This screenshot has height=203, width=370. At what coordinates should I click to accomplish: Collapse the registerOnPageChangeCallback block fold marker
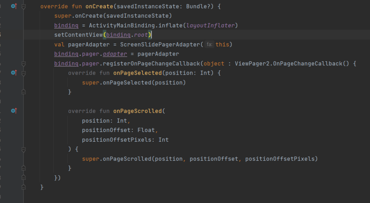coord(23,63)
